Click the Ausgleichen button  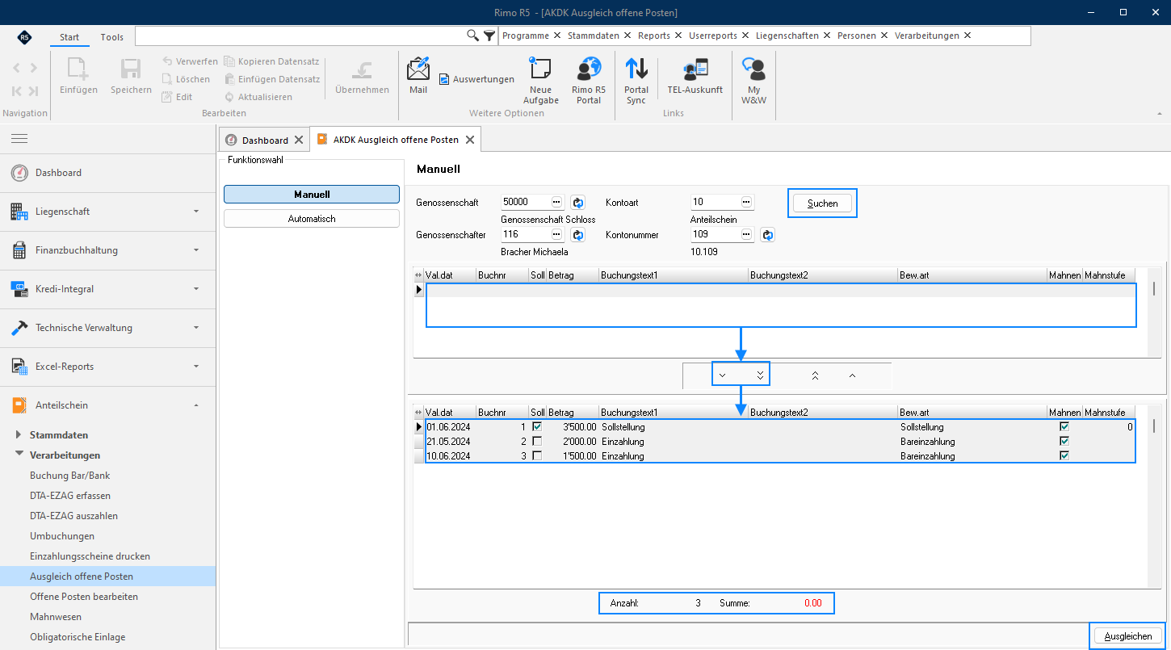pos(1128,636)
